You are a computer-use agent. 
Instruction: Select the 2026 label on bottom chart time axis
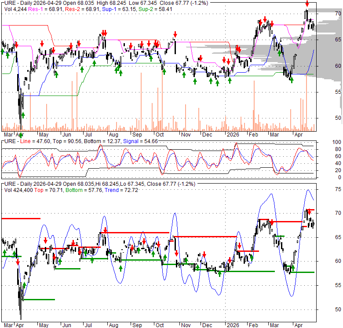click(x=233, y=325)
